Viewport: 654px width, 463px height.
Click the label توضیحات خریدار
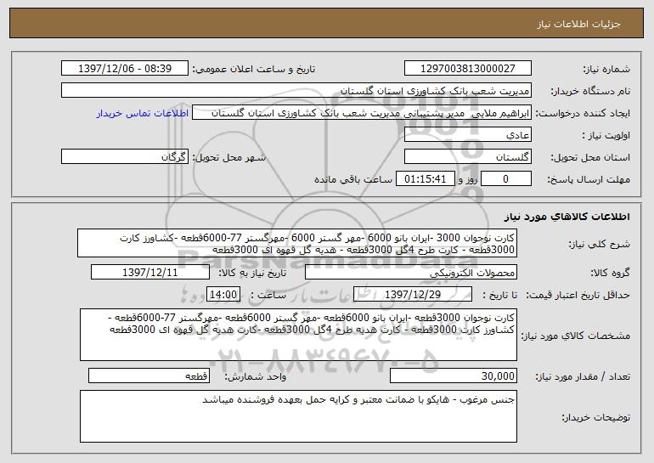pyautogui.click(x=595, y=416)
